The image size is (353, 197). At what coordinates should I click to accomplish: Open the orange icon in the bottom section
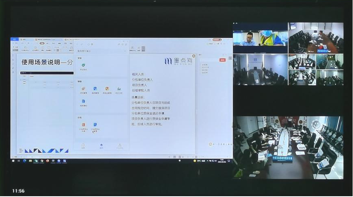[83, 125]
